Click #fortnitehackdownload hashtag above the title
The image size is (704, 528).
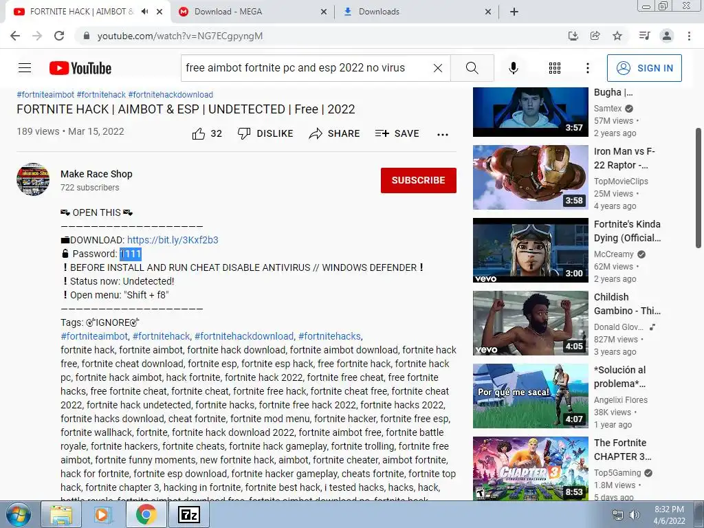pyautogui.click(x=170, y=95)
